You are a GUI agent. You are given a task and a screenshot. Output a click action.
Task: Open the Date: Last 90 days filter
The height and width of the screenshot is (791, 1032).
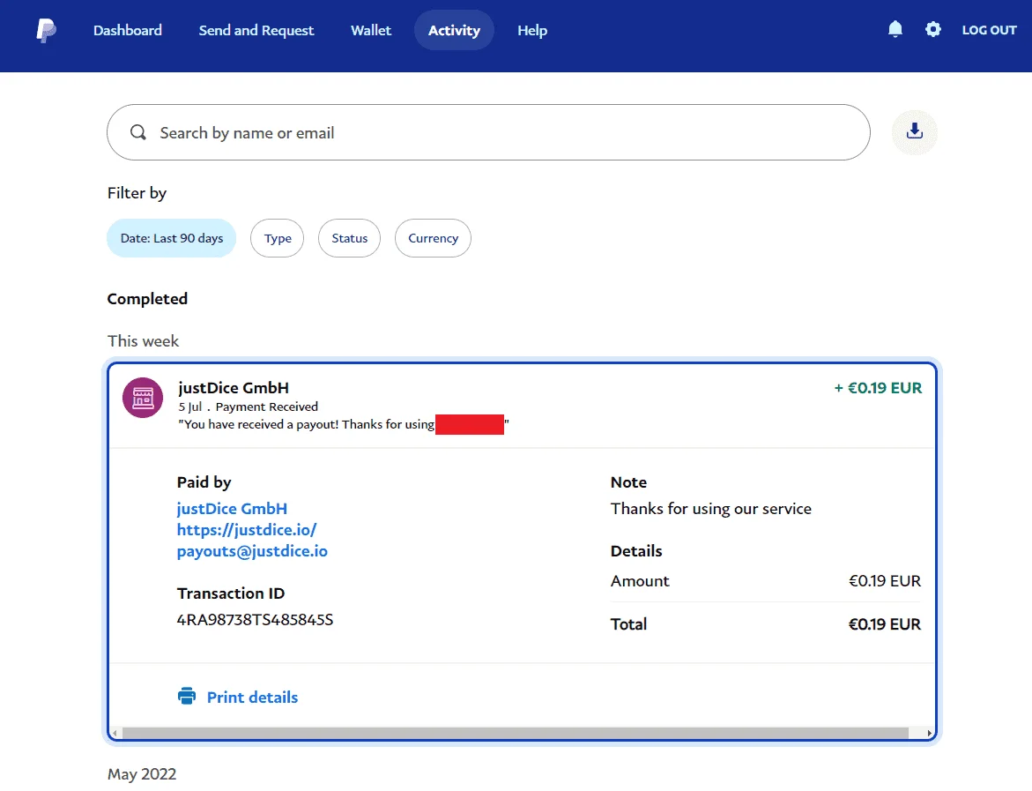pos(172,238)
